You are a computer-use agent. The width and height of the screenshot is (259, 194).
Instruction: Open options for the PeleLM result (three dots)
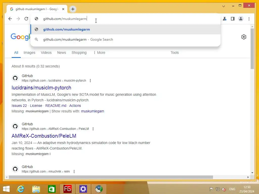tap(93, 129)
